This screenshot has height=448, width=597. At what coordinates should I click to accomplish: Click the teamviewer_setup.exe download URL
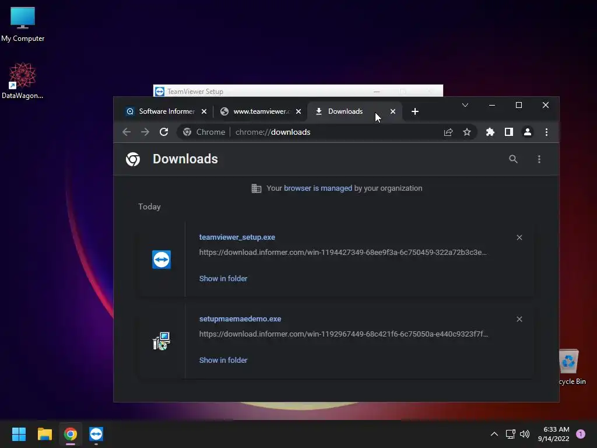click(x=343, y=252)
